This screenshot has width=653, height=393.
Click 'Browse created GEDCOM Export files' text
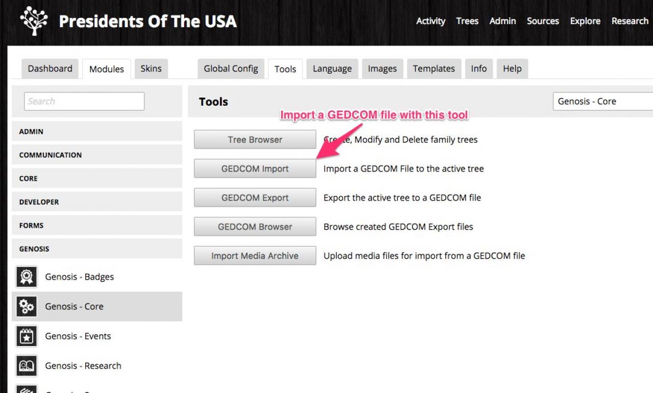pos(398,227)
